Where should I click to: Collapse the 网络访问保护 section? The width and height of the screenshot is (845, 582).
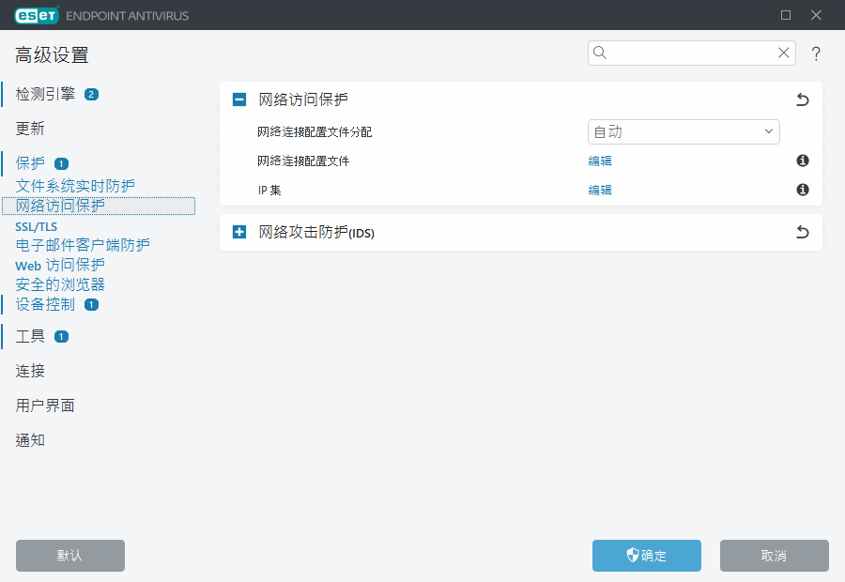239,100
